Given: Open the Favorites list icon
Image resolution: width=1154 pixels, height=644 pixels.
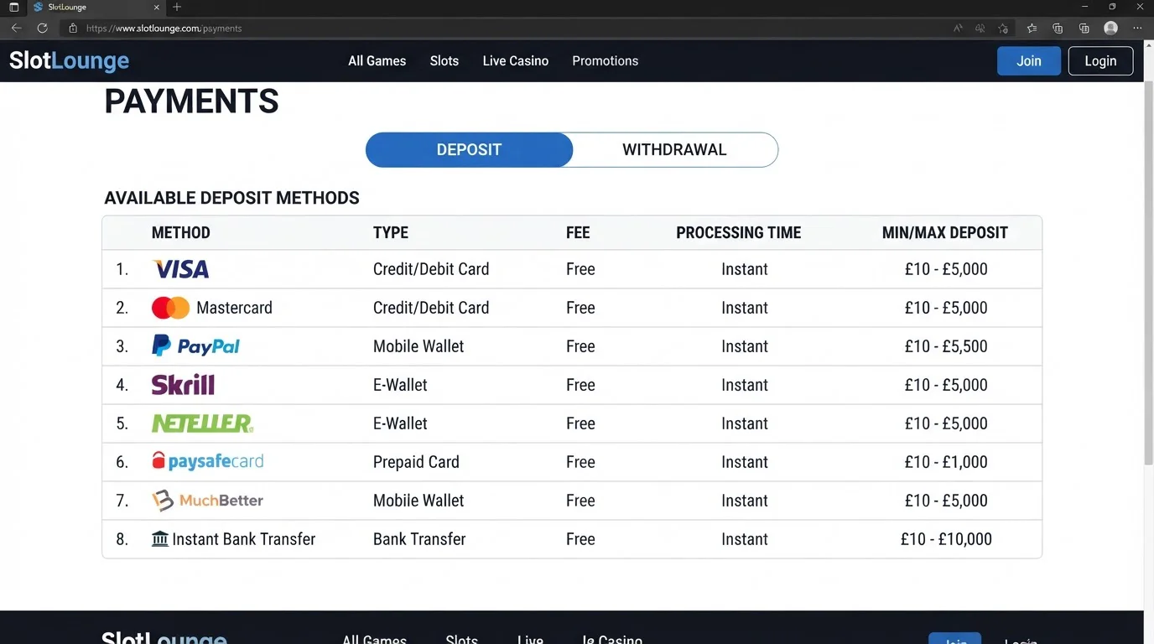Looking at the screenshot, I should point(1032,28).
